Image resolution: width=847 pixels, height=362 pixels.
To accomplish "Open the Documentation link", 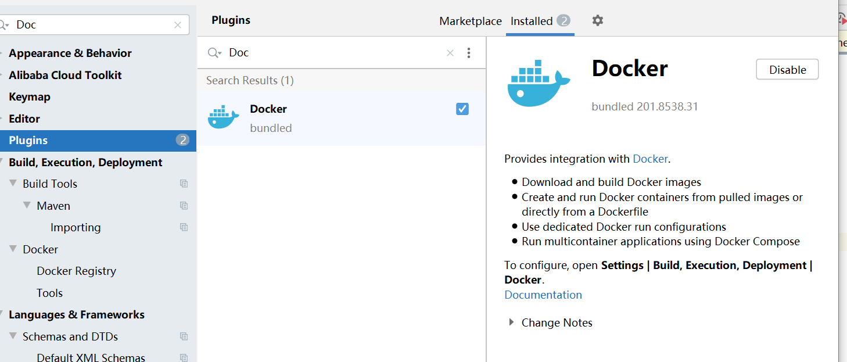I will tap(543, 295).
